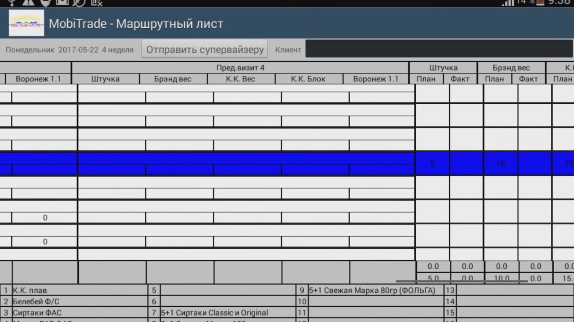Tap empty Штучка Факт cell in blue row
This screenshot has height=322, width=574.
[x=466, y=164]
